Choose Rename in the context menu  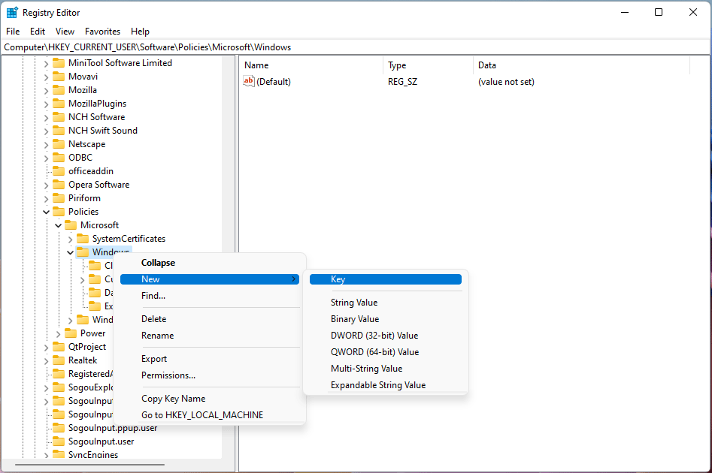pyautogui.click(x=210, y=336)
